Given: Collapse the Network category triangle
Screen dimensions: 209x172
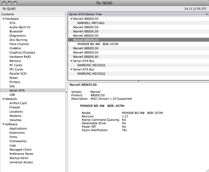Looking at the screenshot, I should click(x=3, y=99).
